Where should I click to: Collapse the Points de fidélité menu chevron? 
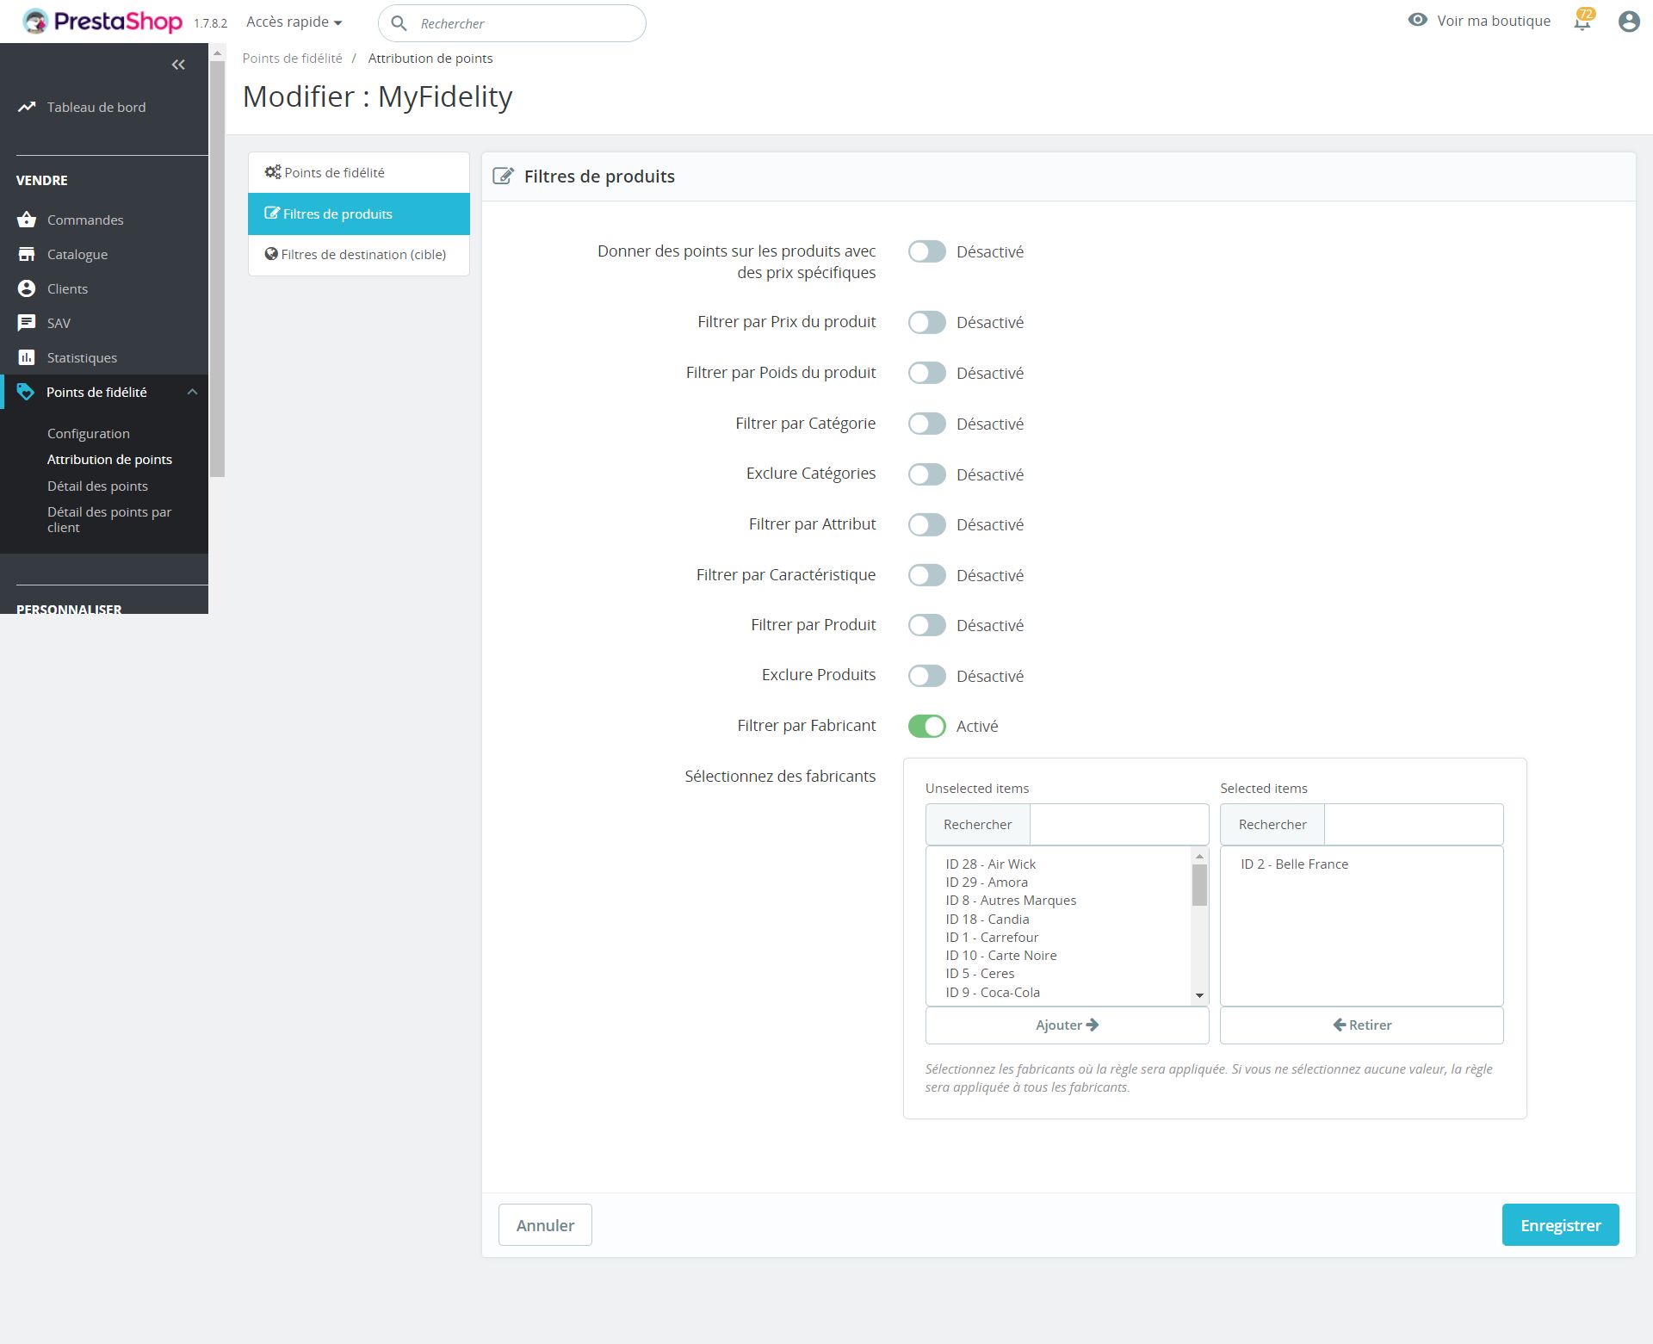[x=192, y=392]
